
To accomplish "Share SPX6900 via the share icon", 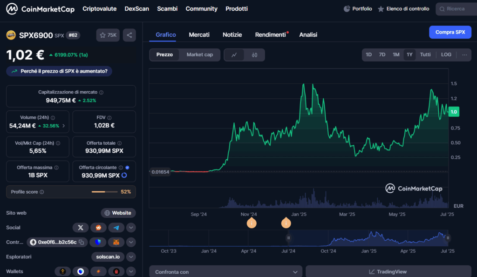I will [x=129, y=35].
